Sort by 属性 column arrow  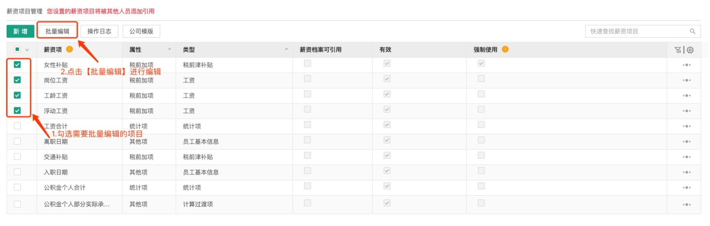tap(170, 49)
